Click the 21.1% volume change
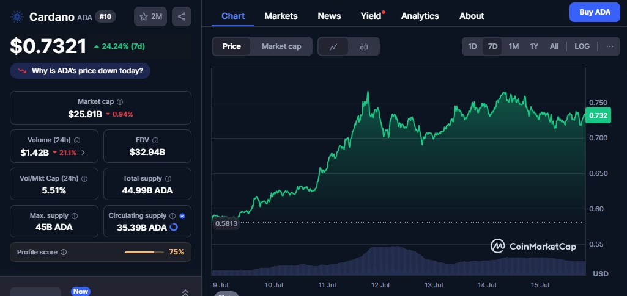The height and width of the screenshot is (296, 627). [x=67, y=153]
